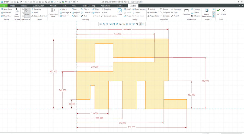Screen dimensions: 244x134
Task: Switch to the Analysis ribbon tab
Action: tap(24, 5)
